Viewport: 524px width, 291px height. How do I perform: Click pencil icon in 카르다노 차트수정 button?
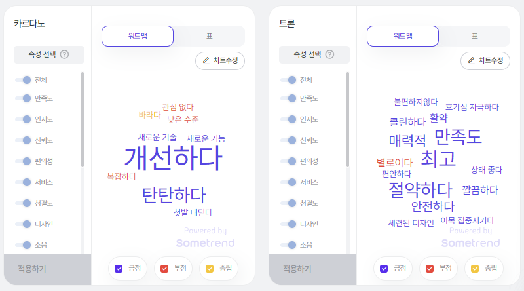click(206, 60)
